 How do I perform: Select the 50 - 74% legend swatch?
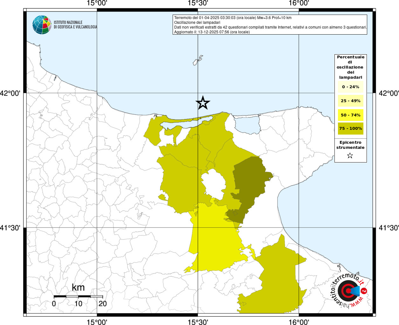[351, 115]
